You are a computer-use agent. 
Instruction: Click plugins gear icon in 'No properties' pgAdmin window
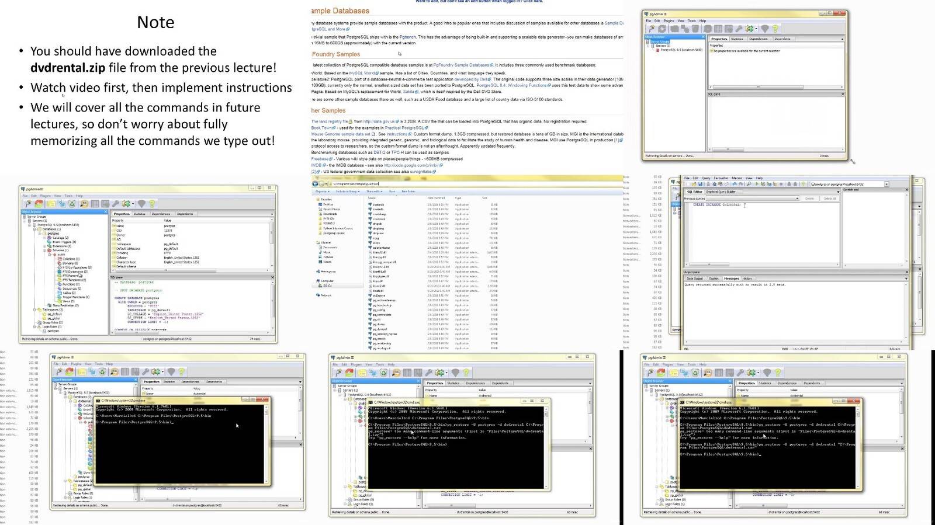[749, 29]
